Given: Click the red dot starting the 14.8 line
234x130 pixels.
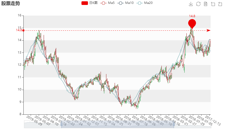Looking at the screenshot, I should point(23,30).
